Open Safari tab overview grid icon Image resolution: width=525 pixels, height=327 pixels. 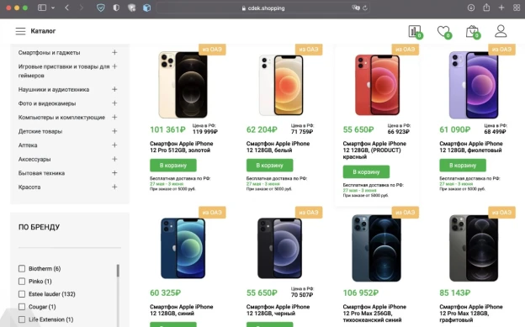pyautogui.click(x=517, y=8)
